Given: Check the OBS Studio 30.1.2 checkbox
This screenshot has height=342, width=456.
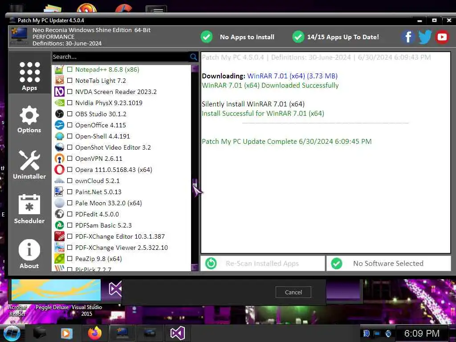Looking at the screenshot, I should click(70, 114).
